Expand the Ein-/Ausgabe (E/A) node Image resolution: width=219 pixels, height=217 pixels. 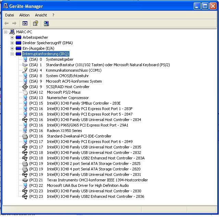tap(12, 48)
